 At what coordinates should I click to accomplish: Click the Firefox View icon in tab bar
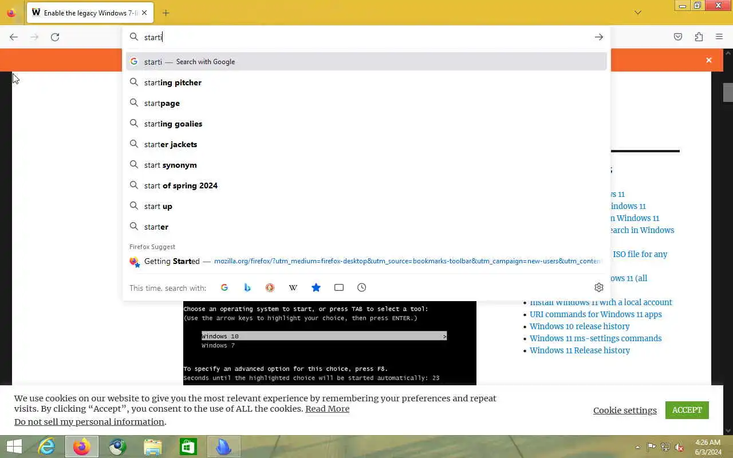pyautogui.click(x=11, y=13)
